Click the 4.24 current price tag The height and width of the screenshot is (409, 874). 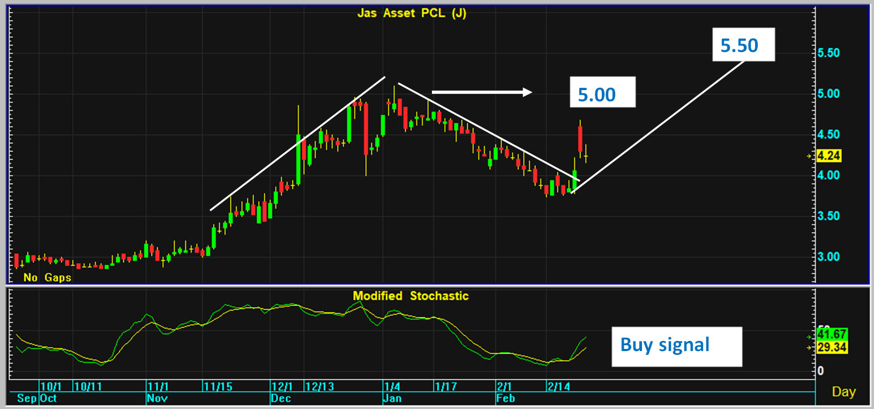(828, 156)
